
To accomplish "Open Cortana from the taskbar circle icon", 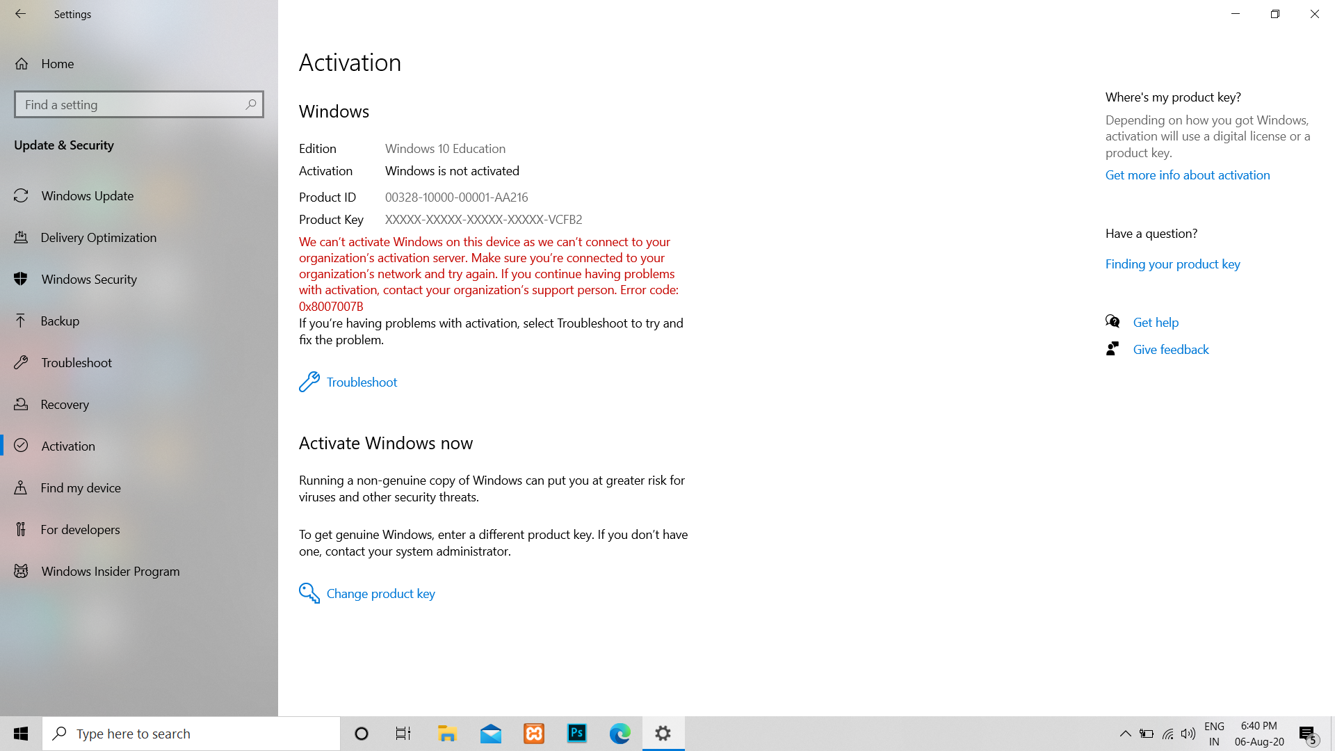I will coord(361,734).
